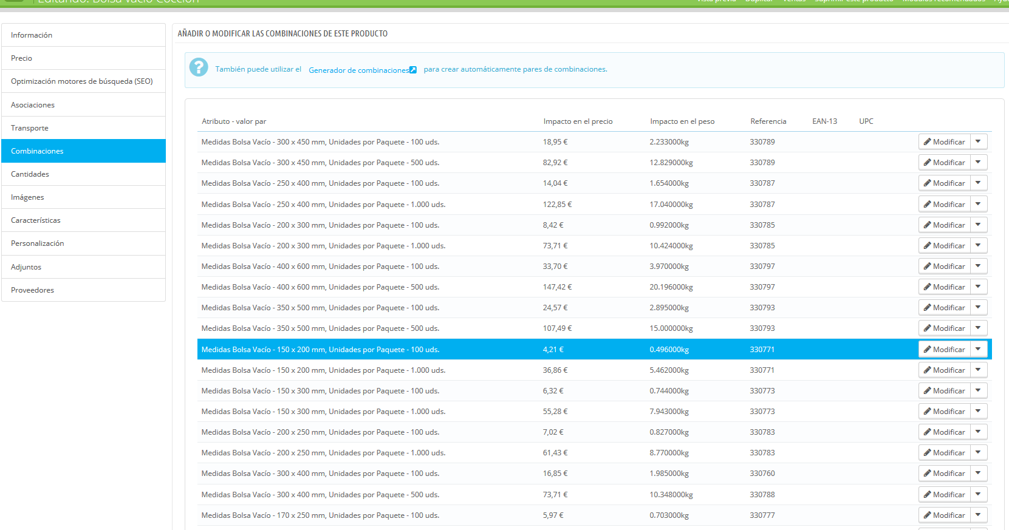Open the Transporte section

click(x=83, y=128)
